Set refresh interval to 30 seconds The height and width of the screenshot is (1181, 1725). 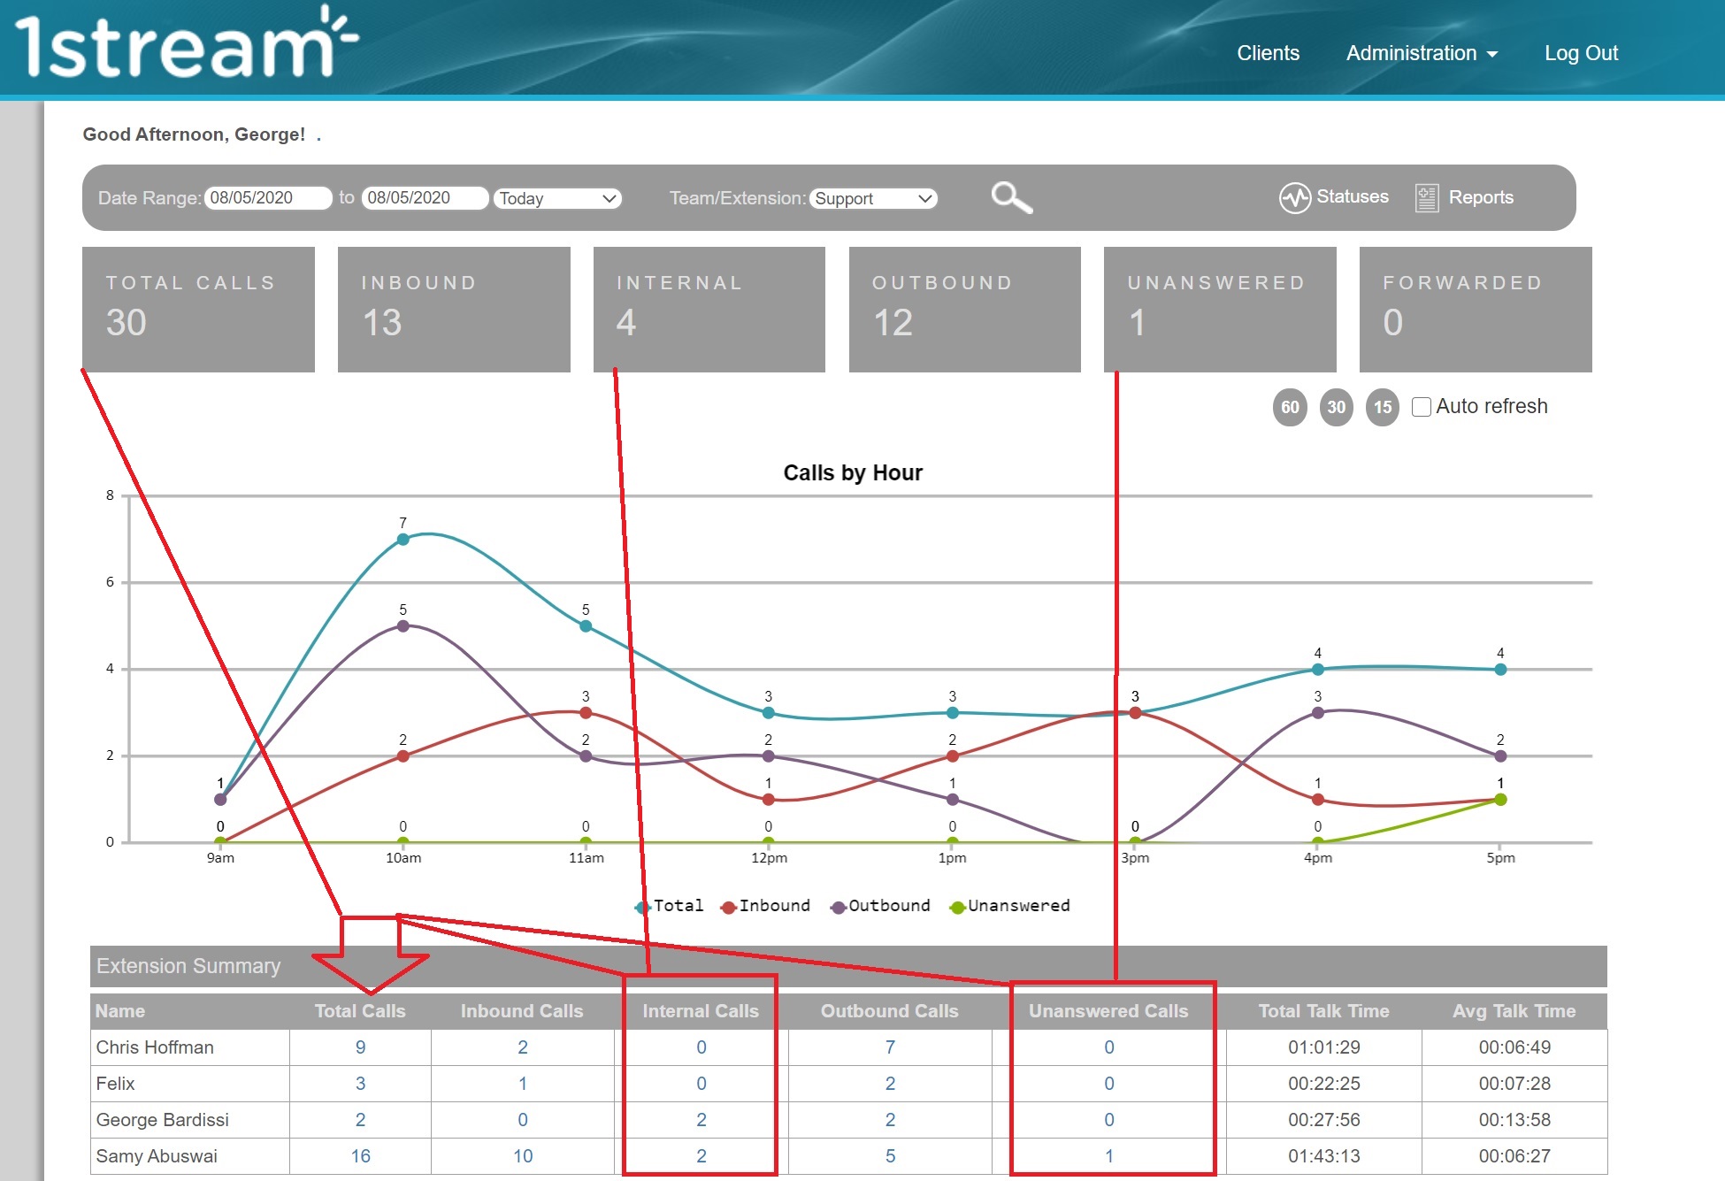(x=1336, y=407)
